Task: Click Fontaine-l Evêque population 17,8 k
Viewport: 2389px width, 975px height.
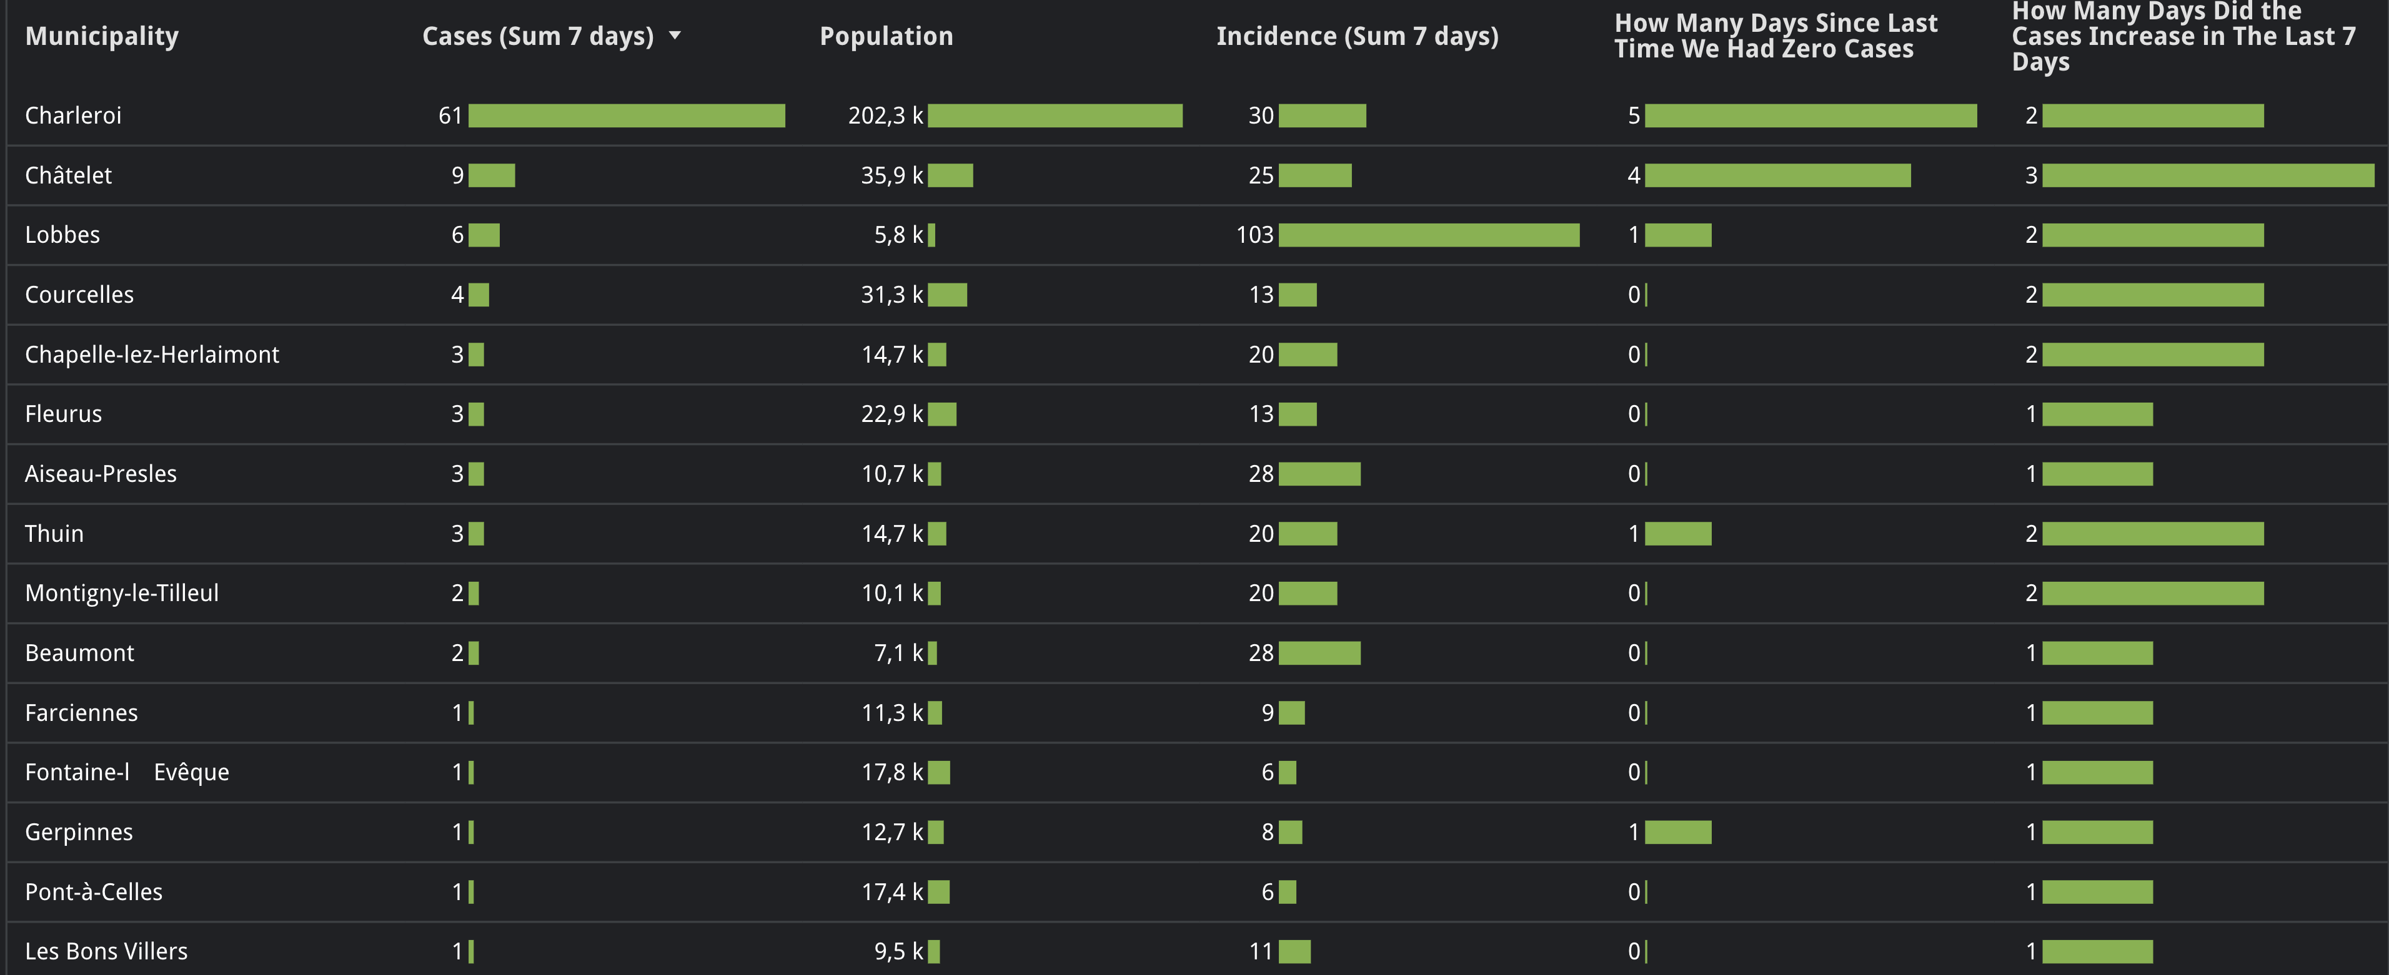Action: pos(892,772)
